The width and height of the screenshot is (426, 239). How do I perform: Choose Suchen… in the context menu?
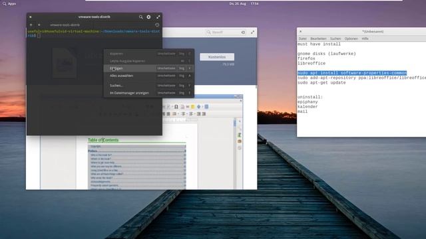coord(148,86)
